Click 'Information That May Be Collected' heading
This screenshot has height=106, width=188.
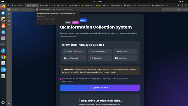click(83, 45)
